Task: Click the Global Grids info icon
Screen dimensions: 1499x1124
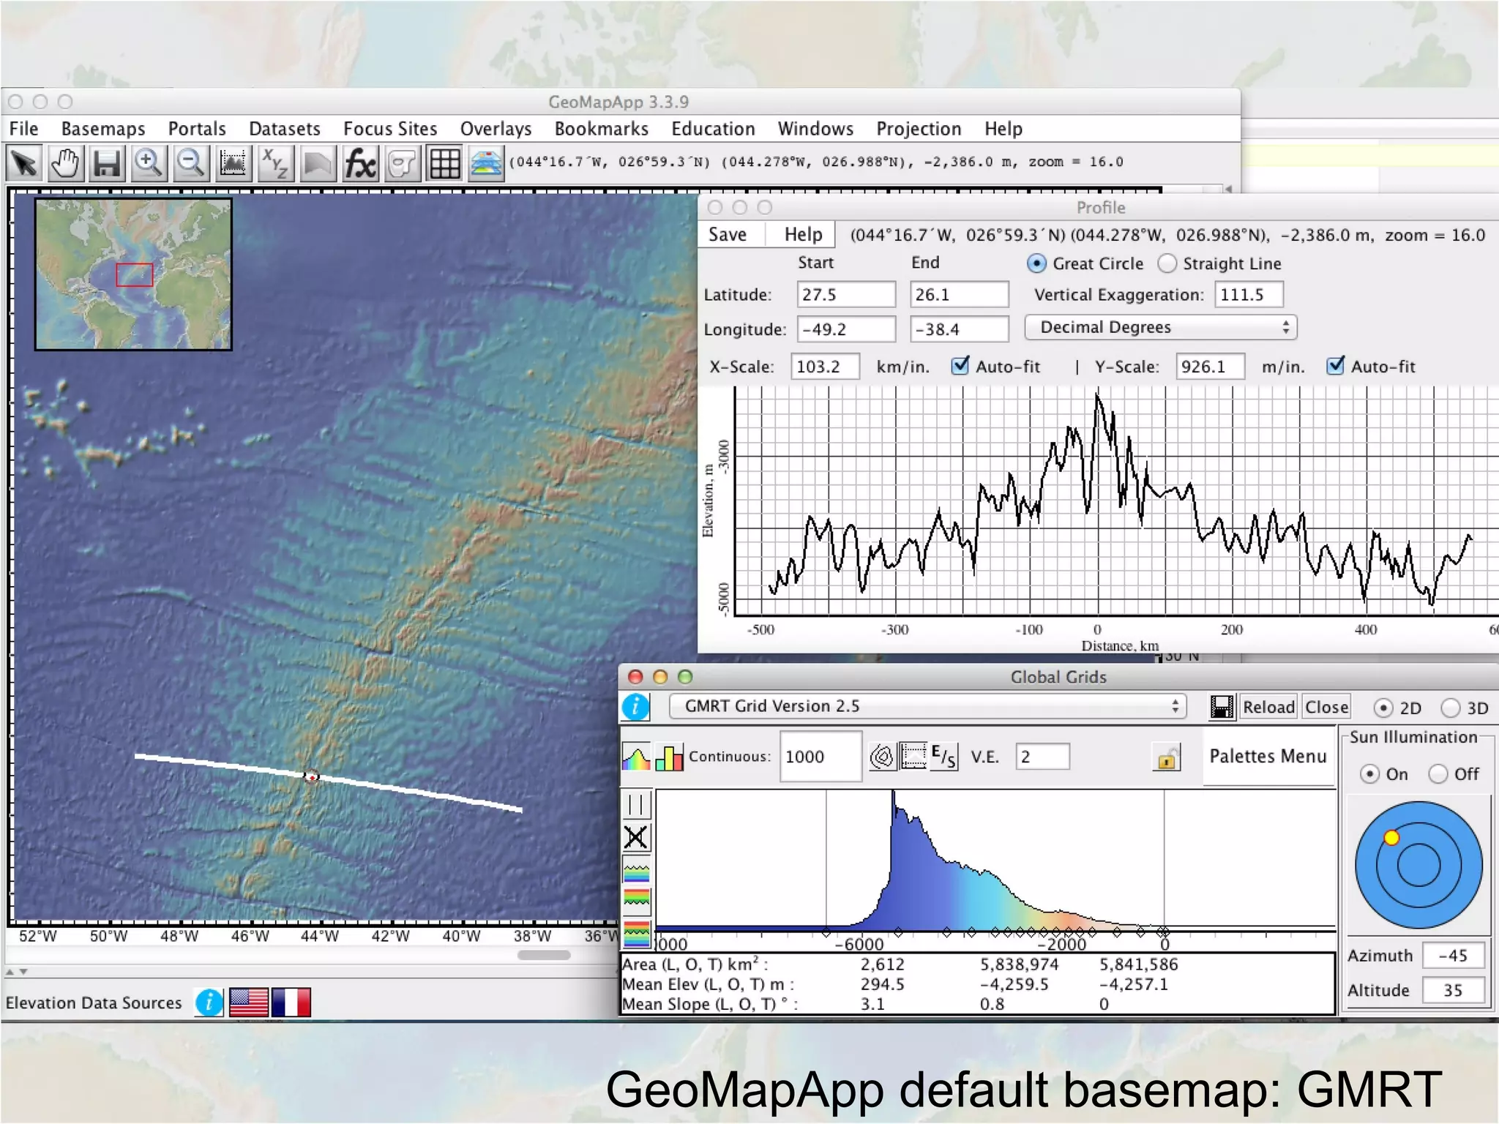Action: pyautogui.click(x=635, y=707)
